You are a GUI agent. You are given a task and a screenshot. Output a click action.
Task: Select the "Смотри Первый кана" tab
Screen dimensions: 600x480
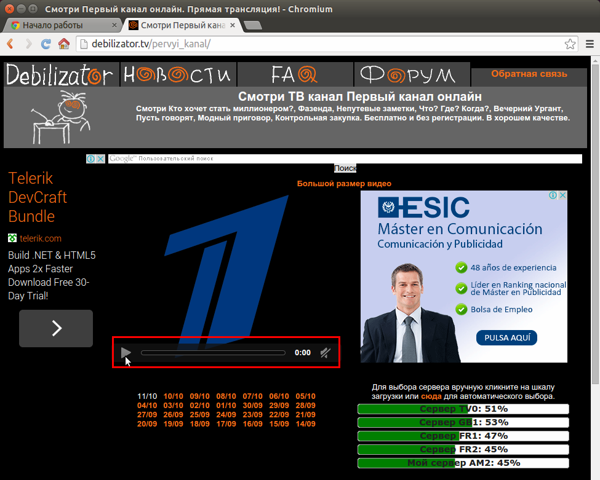[x=182, y=25]
